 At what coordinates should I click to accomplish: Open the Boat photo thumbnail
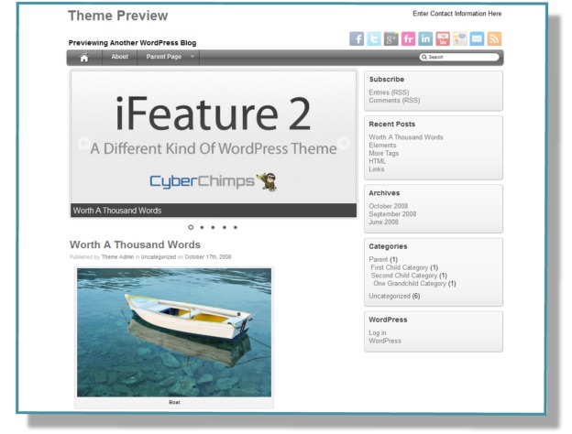pyautogui.click(x=174, y=332)
